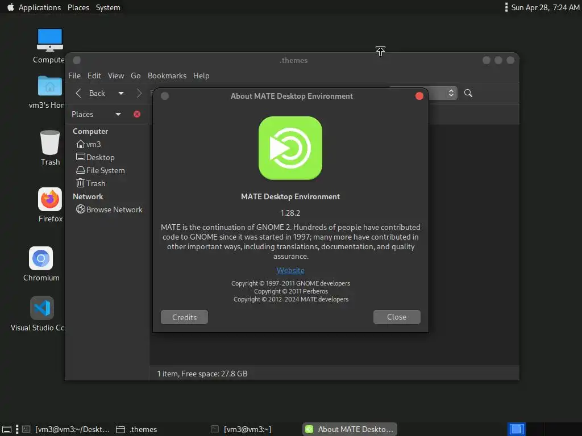Click the MATE logo in About dialog

pyautogui.click(x=290, y=148)
